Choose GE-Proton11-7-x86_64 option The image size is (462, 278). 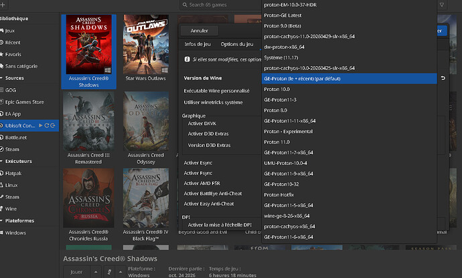point(349,152)
